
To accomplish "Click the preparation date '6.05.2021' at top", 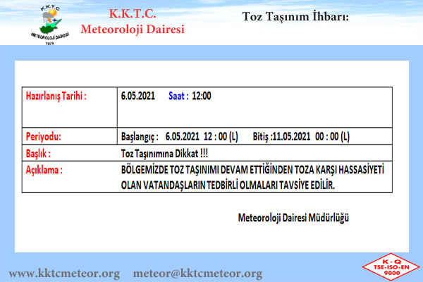I will [x=138, y=96].
